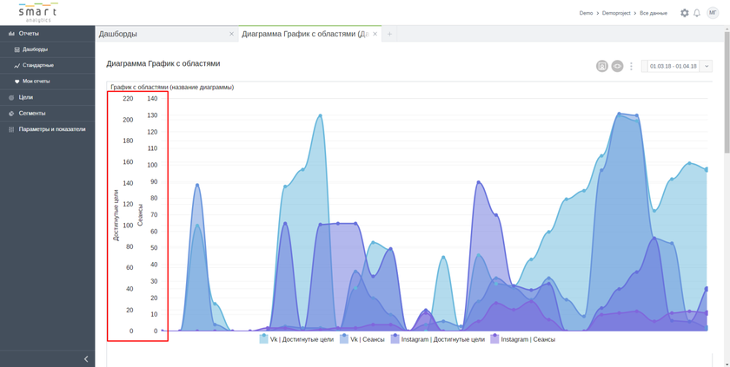Add a new tab with plus icon
The width and height of the screenshot is (730, 367).
[x=389, y=34]
